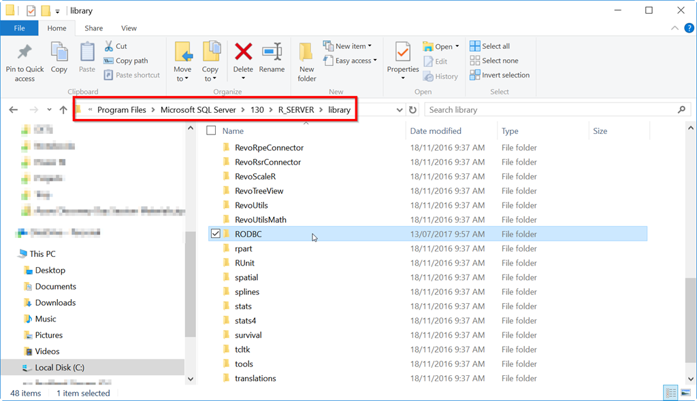Switch to the Home ribbon tab
The image size is (697, 401).
coord(57,28)
